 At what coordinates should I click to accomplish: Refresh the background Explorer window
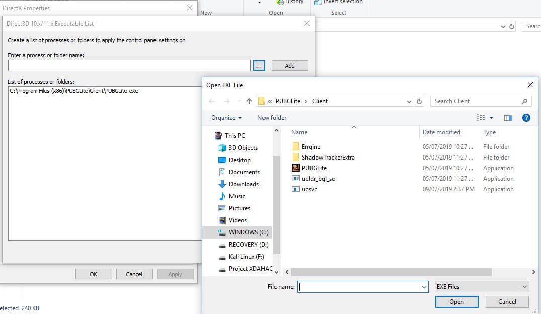[512, 26]
